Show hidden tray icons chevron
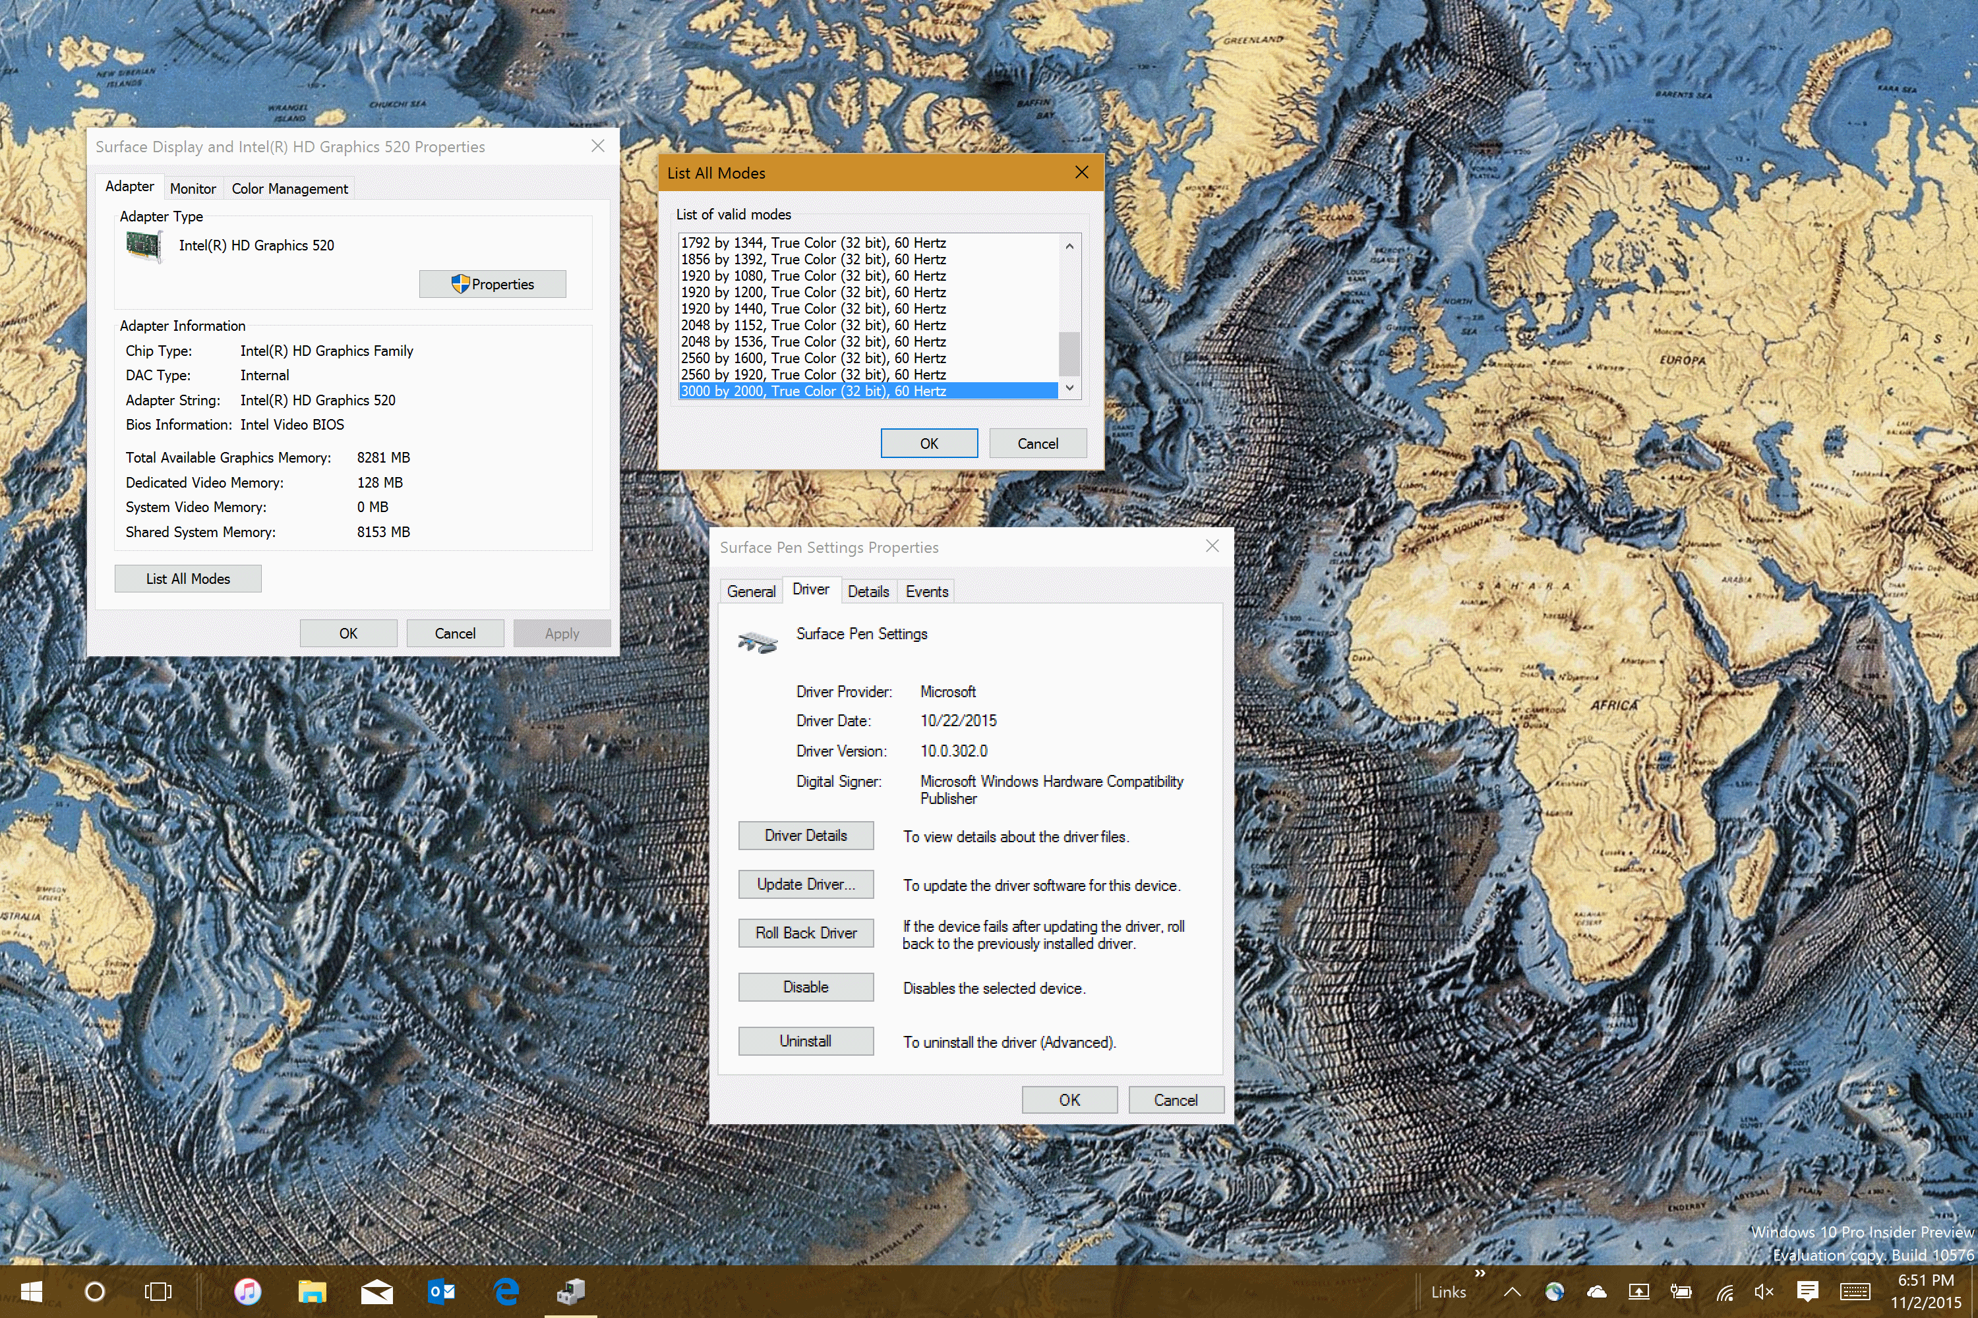Image resolution: width=1978 pixels, height=1318 pixels. point(1512,1292)
